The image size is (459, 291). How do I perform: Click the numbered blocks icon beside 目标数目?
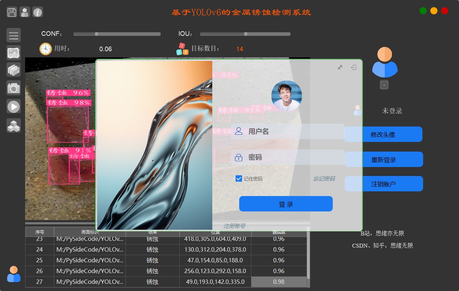point(182,49)
